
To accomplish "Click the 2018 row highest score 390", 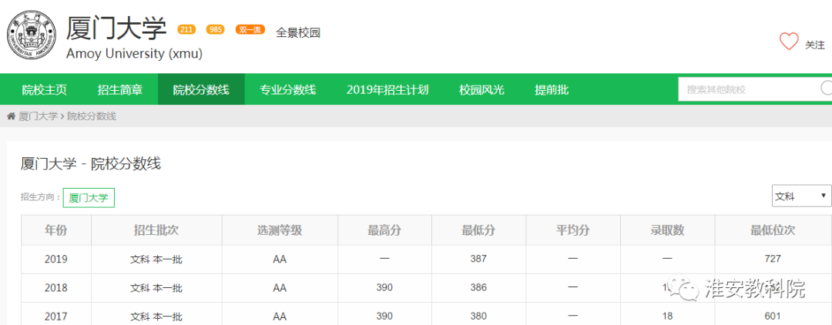I will click(x=384, y=288).
